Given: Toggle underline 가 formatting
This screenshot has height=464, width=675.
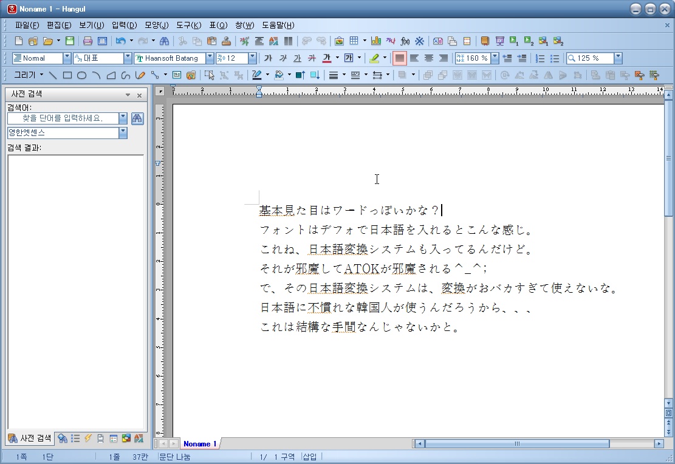Looking at the screenshot, I should (x=298, y=58).
